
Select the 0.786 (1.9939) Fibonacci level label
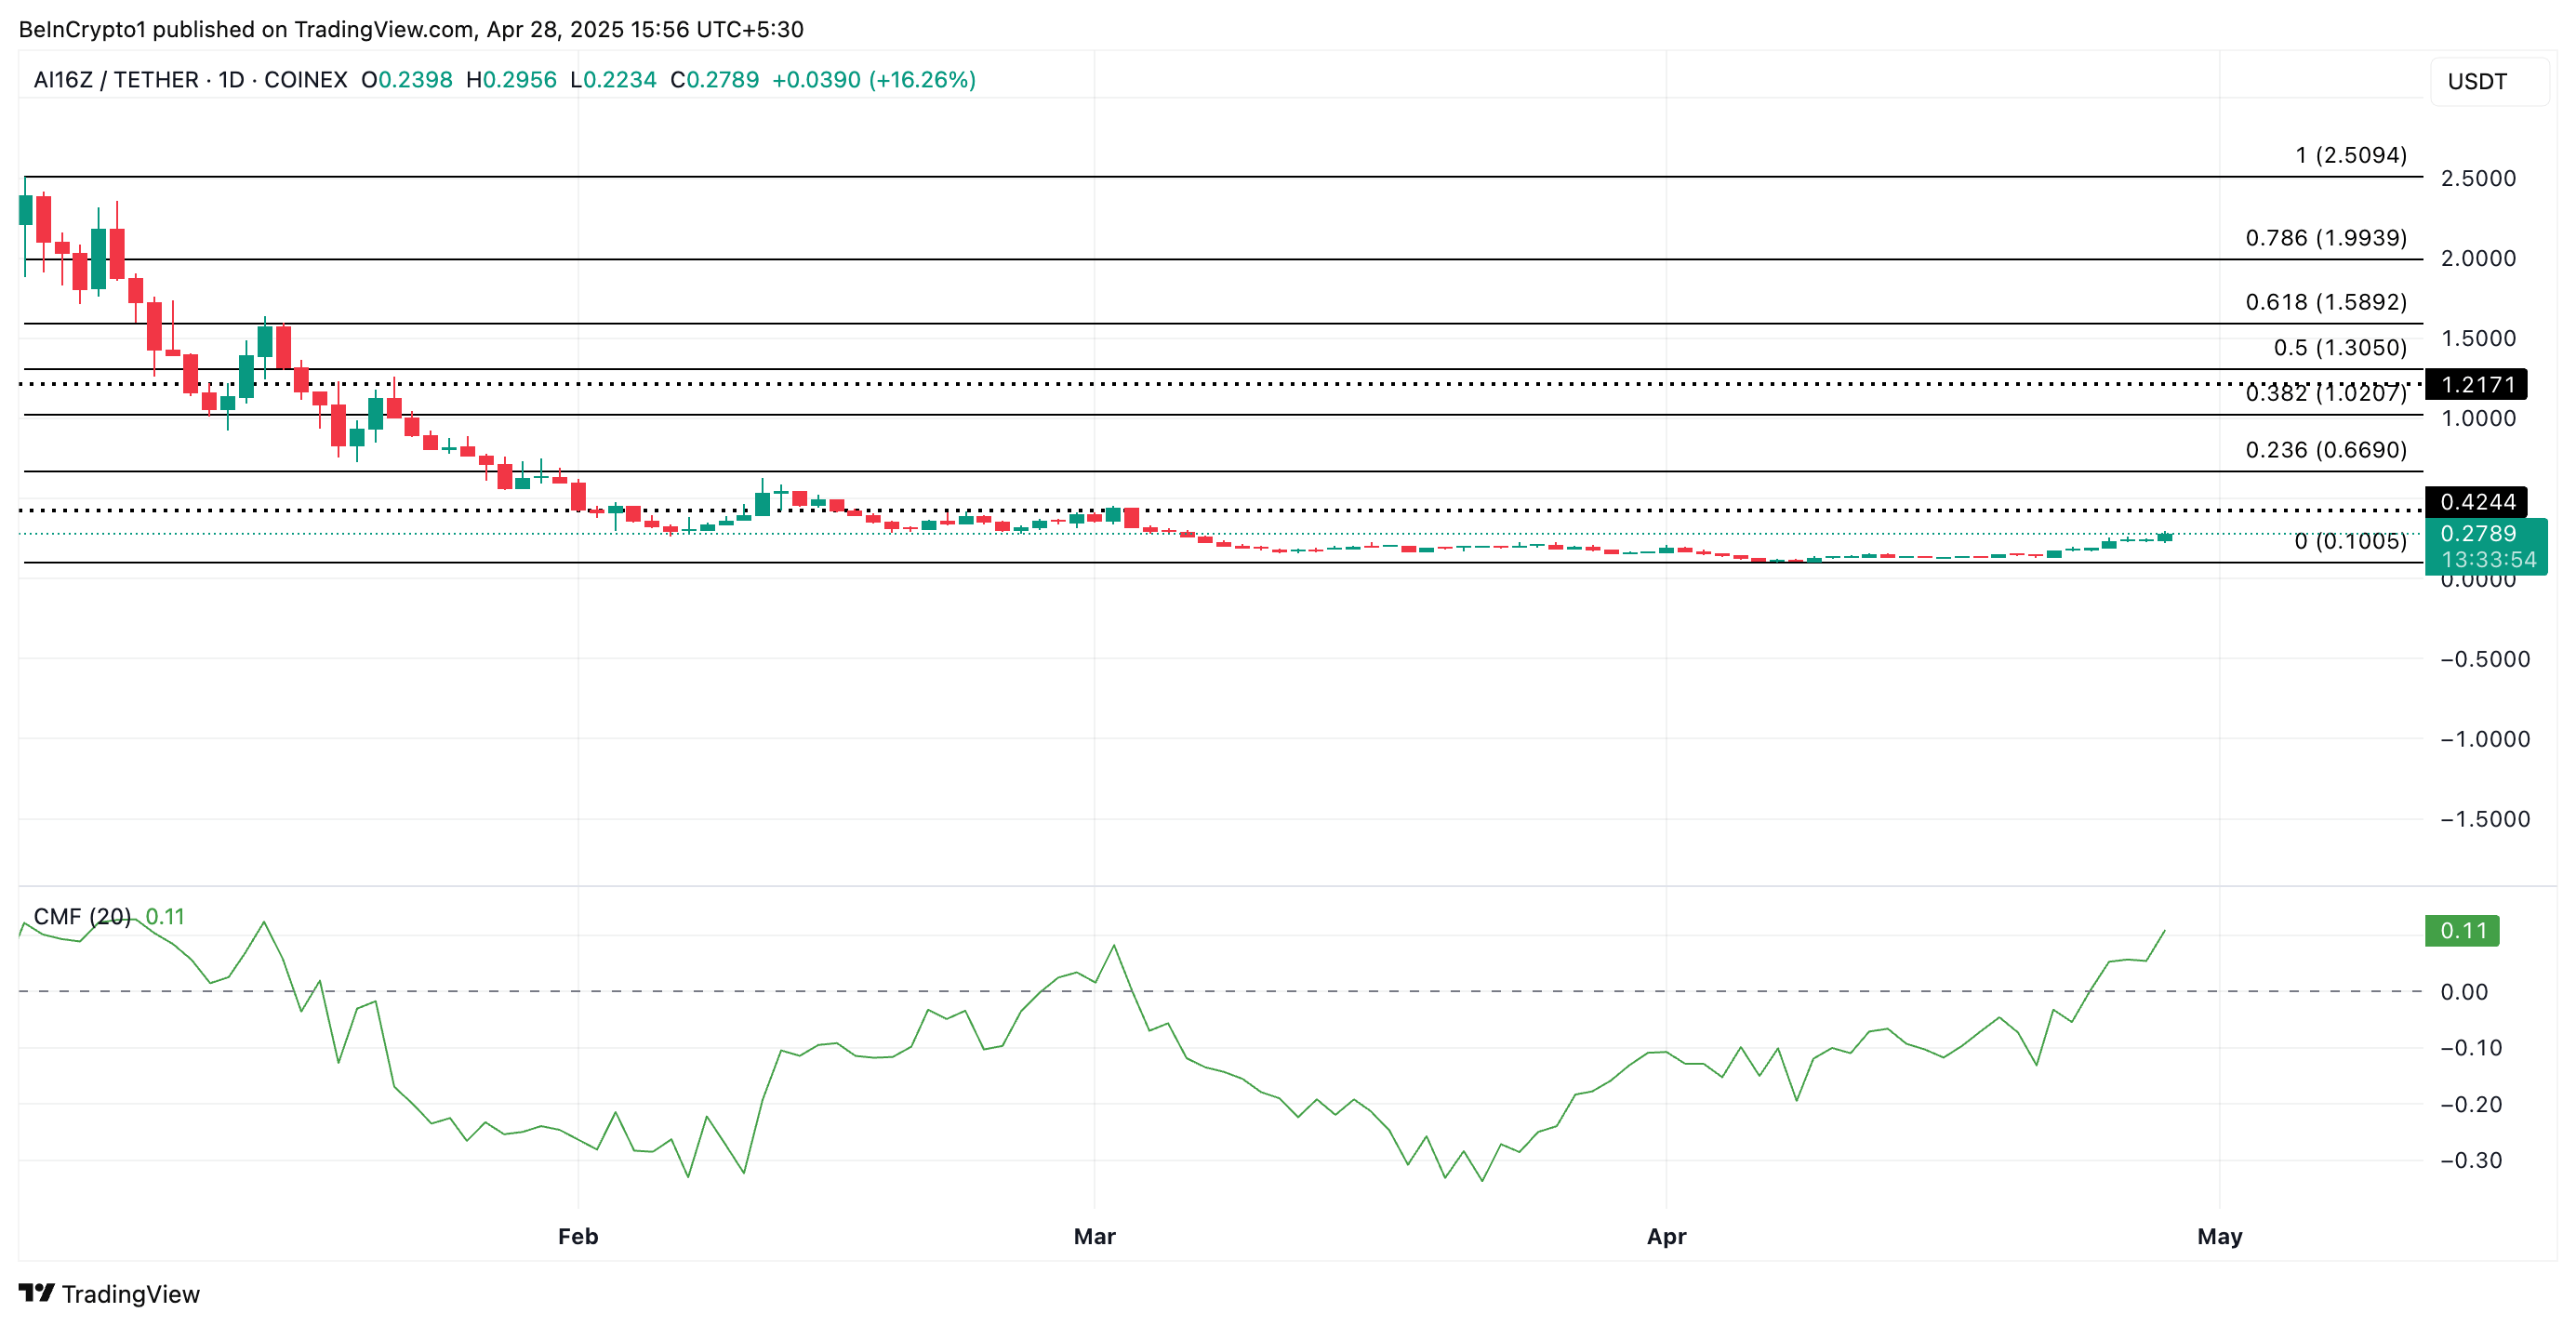tap(2325, 238)
